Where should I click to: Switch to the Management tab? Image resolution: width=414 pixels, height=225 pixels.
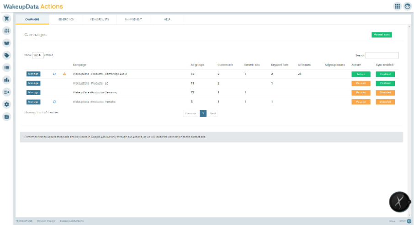coord(133,19)
